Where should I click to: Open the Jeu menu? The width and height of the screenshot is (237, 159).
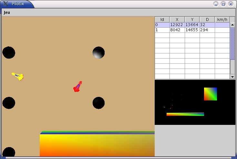tap(7, 12)
